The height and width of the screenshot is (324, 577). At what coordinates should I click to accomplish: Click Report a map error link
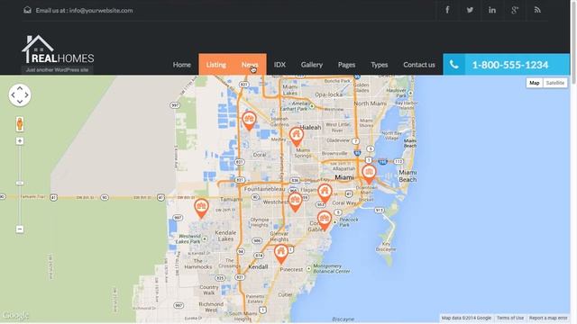(548, 318)
